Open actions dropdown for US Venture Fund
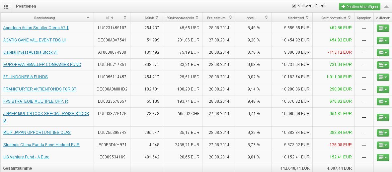Viewport: 392px width, 172px height. [383, 157]
